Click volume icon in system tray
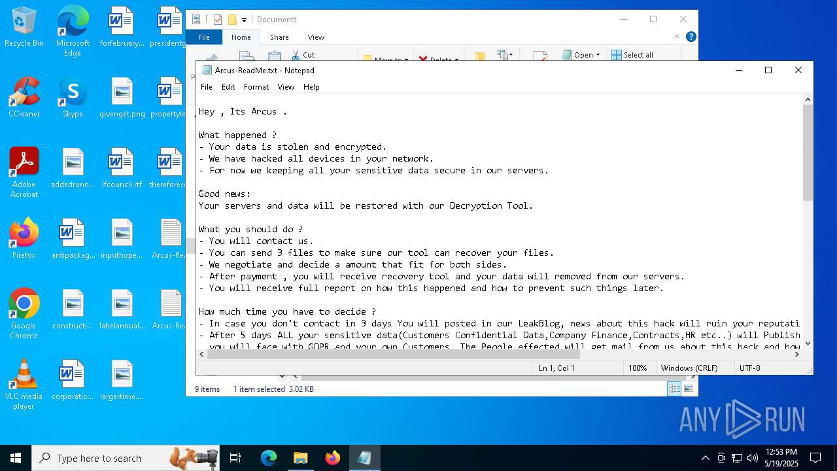Screen dimensions: 837x471 (x=752, y=458)
